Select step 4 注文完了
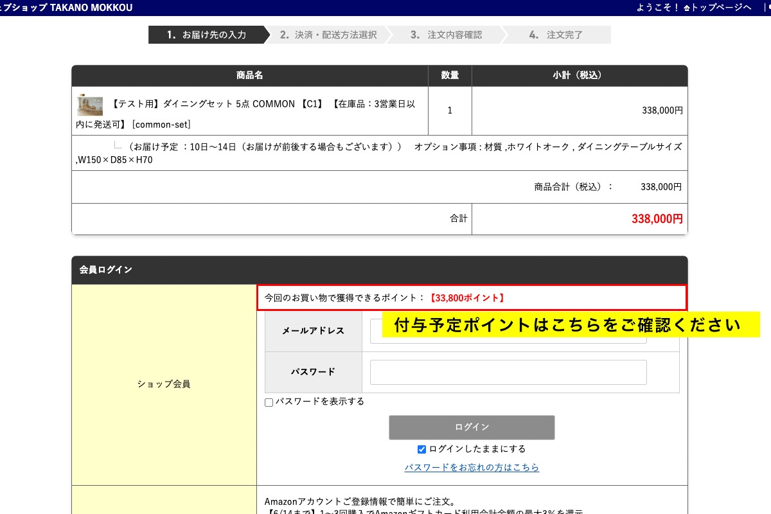The width and height of the screenshot is (771, 514). coord(556,35)
